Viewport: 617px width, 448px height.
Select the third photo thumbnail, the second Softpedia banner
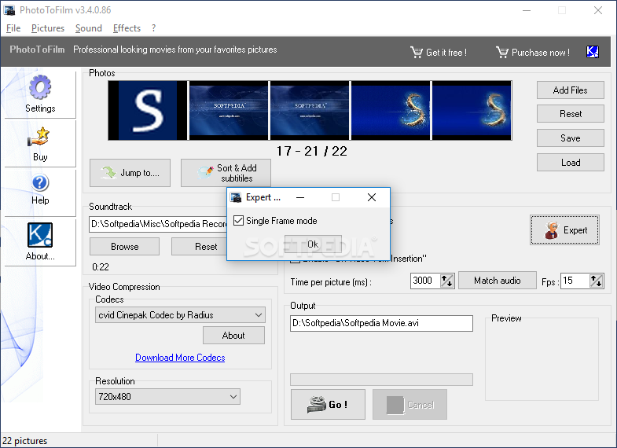click(x=310, y=110)
